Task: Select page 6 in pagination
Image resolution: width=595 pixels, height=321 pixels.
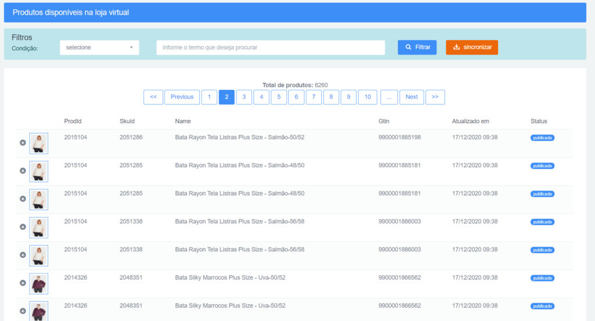Action: click(296, 97)
